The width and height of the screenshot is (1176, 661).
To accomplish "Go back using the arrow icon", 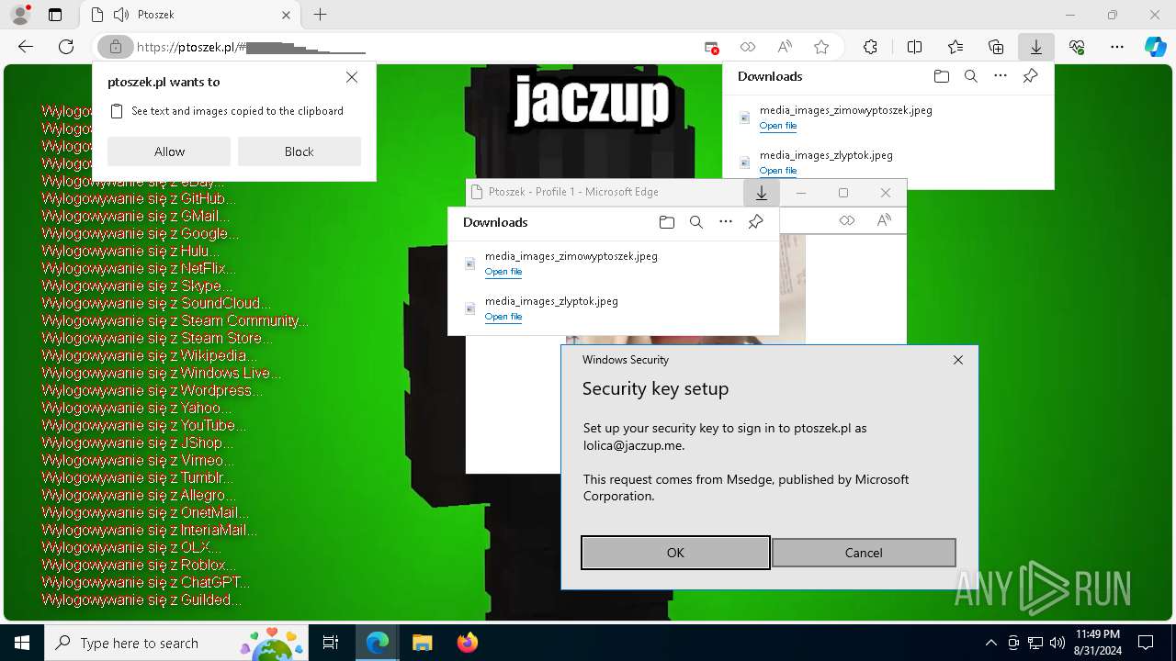I will point(26,47).
